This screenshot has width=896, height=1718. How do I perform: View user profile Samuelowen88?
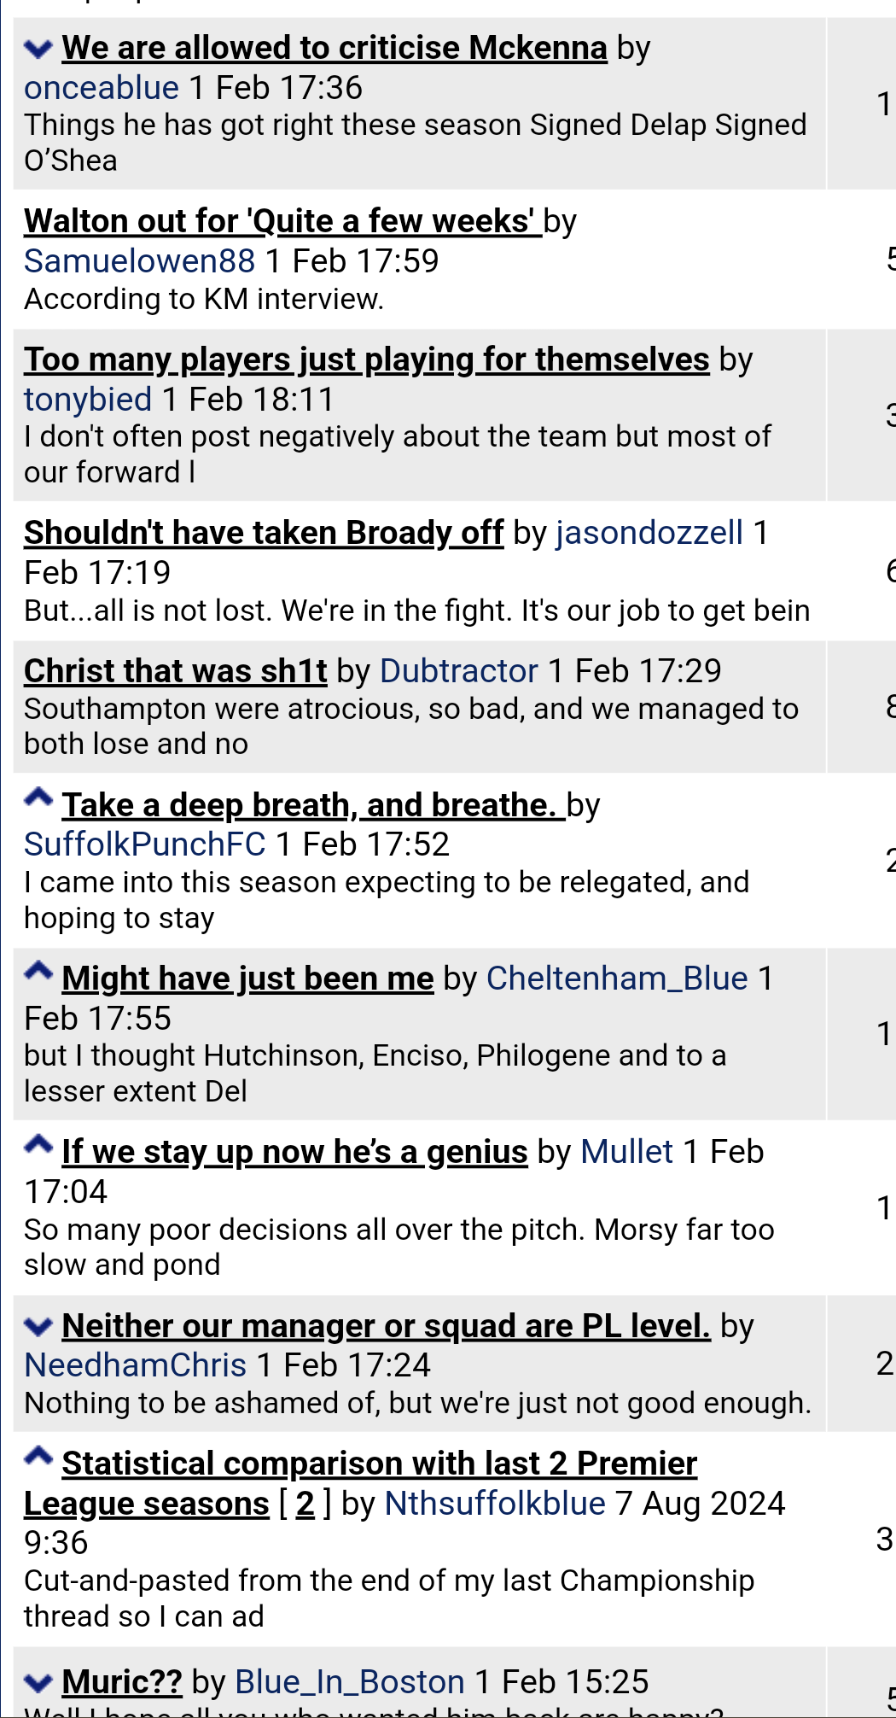140,261
